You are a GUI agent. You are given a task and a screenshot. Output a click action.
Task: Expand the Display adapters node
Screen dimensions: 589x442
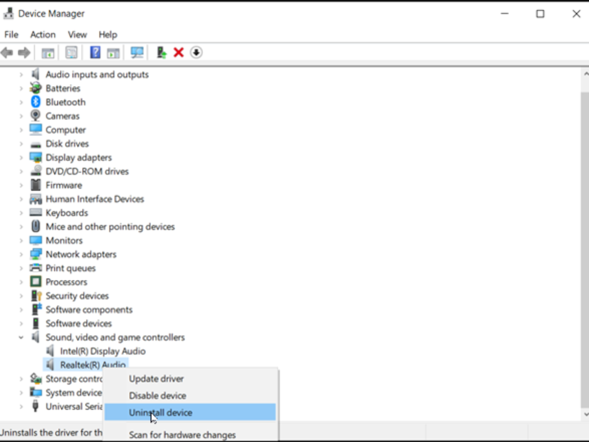coord(21,158)
